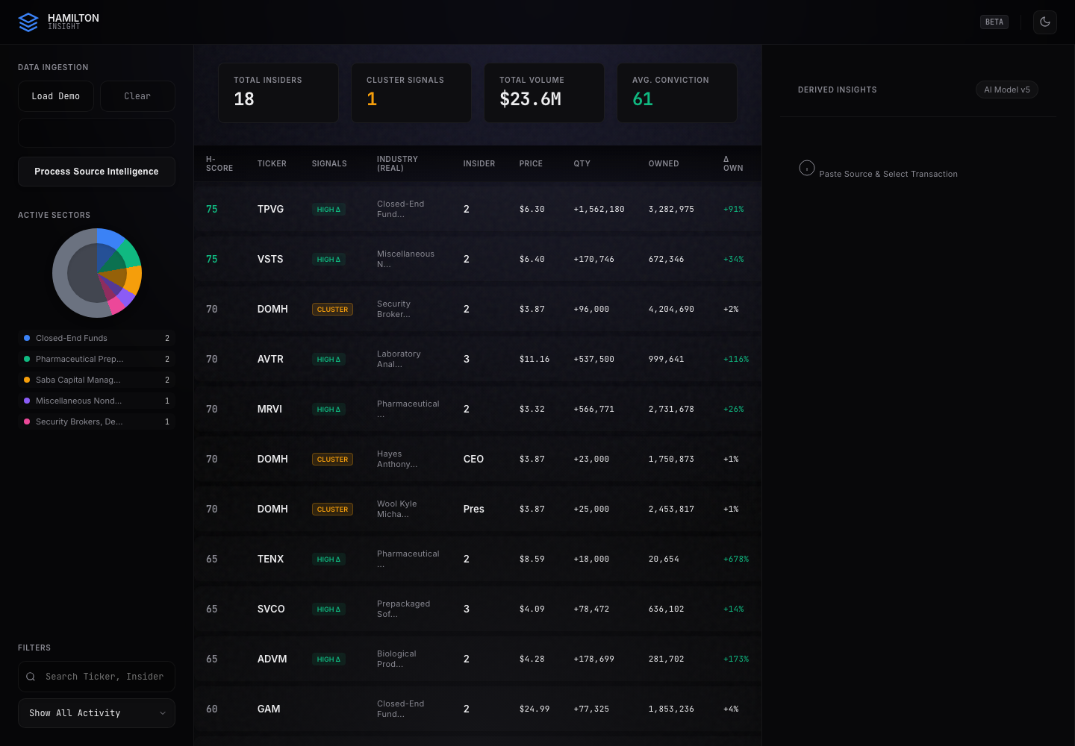1075x746 pixels.
Task: Toggle dark mode with the moon icon
Action: tap(1045, 22)
